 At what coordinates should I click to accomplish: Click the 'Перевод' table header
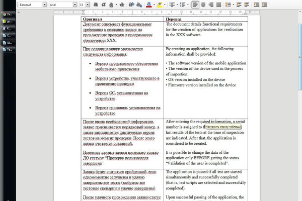click(x=174, y=19)
